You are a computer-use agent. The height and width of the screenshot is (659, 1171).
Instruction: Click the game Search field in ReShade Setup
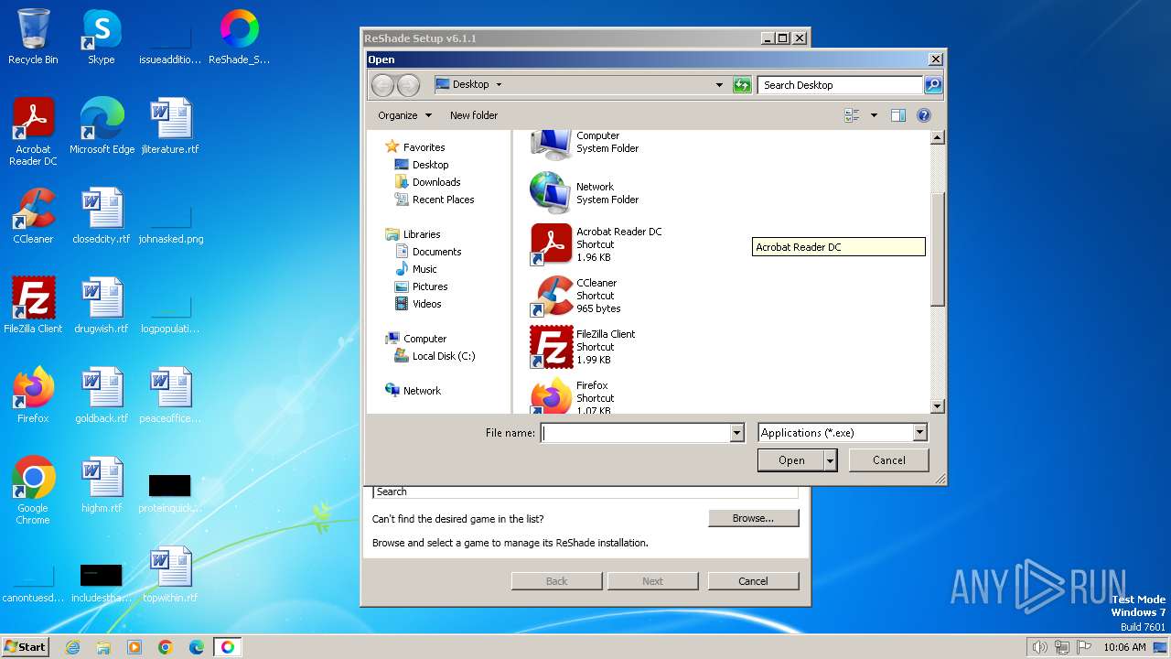pos(585,492)
